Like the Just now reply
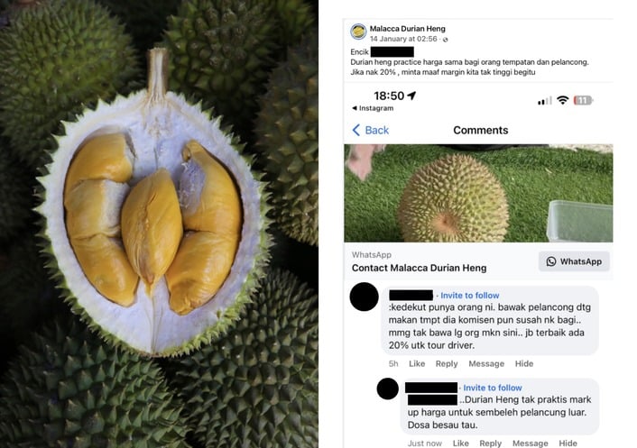Image resolution: width=637 pixels, height=448 pixels. coord(461,443)
